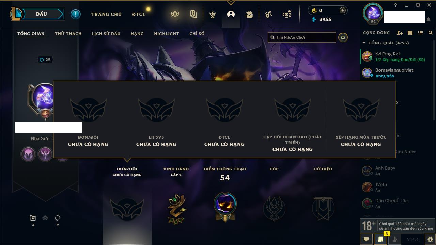Image resolution: width=436 pixels, height=245 pixels.
Task: Open the Loot hammer icon
Action: (x=268, y=14)
